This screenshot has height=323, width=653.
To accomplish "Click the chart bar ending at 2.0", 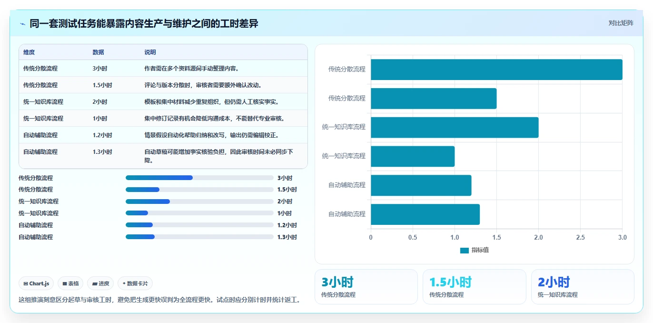I will tap(455, 127).
